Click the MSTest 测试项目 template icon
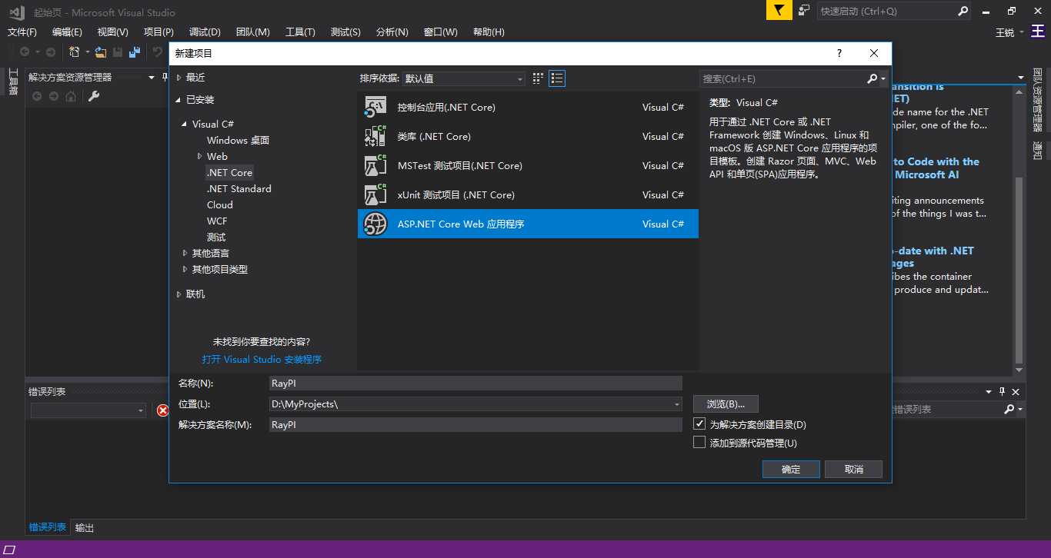Image resolution: width=1051 pixels, height=558 pixels. tap(375, 166)
